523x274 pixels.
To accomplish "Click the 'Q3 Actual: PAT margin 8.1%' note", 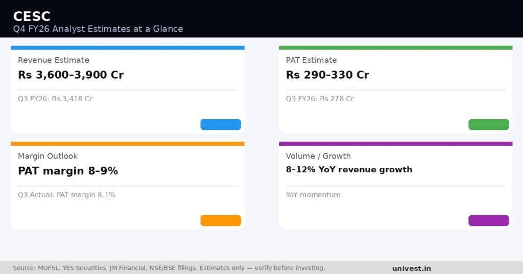I will (x=67, y=195).
